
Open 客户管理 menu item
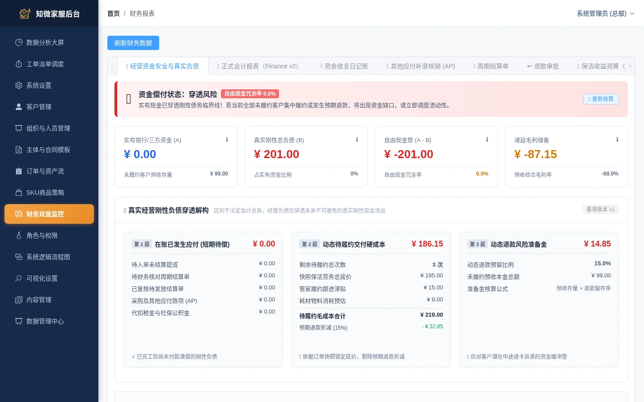pos(49,107)
